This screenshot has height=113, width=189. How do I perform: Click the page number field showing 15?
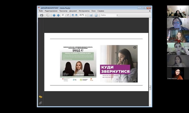(63, 15)
